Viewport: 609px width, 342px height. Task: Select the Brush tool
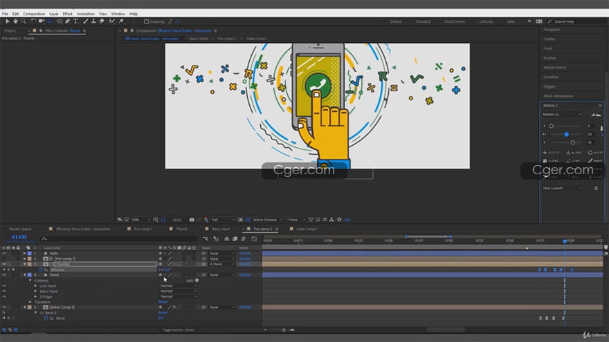[x=85, y=21]
